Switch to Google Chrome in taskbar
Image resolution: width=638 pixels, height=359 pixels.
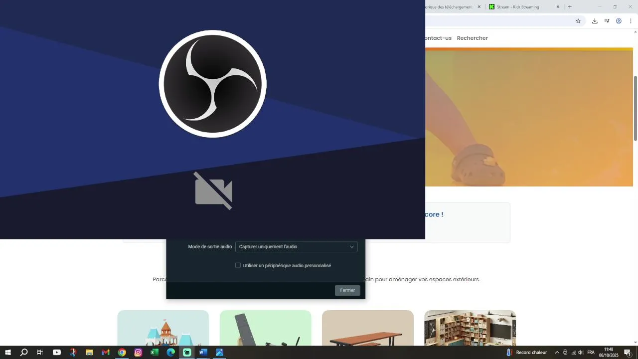point(122,353)
